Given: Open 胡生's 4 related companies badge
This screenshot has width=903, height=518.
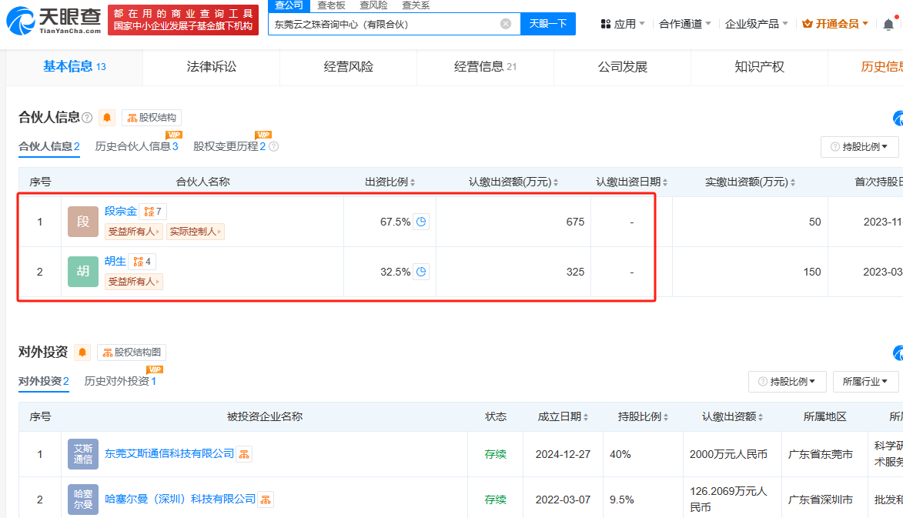Looking at the screenshot, I should pyautogui.click(x=142, y=262).
